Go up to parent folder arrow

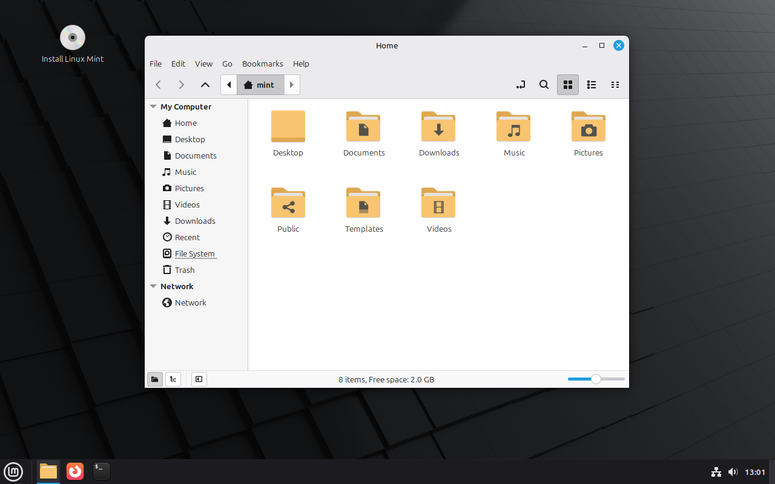pos(205,85)
